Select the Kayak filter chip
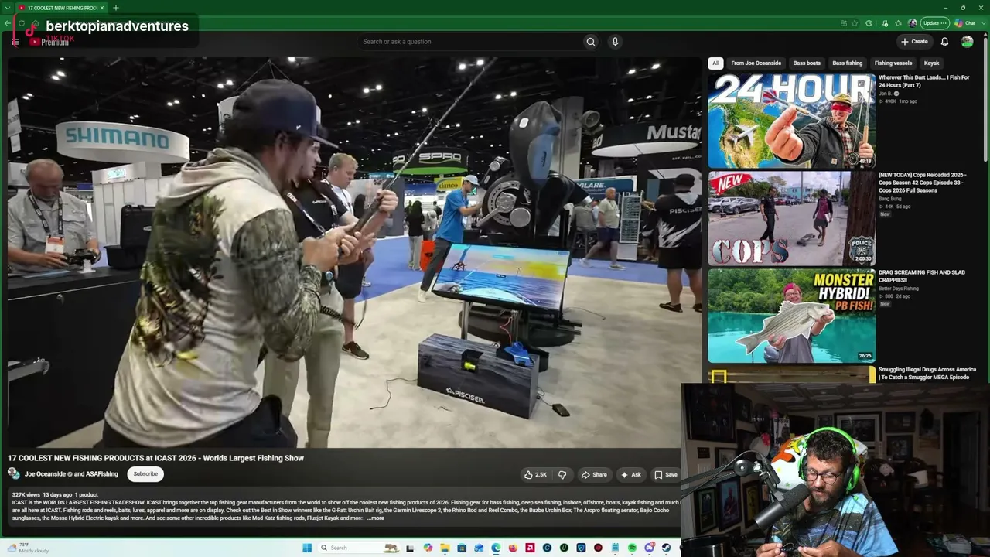The width and height of the screenshot is (990, 557). (931, 63)
